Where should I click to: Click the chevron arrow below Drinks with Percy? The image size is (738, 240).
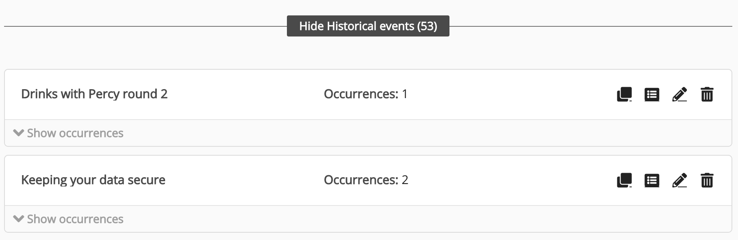18,133
